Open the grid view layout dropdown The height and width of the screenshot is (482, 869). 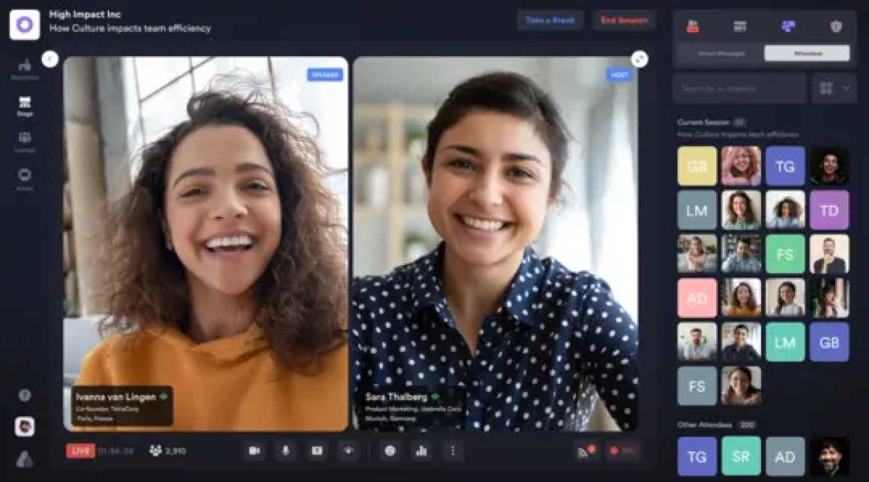pyautogui.click(x=834, y=88)
